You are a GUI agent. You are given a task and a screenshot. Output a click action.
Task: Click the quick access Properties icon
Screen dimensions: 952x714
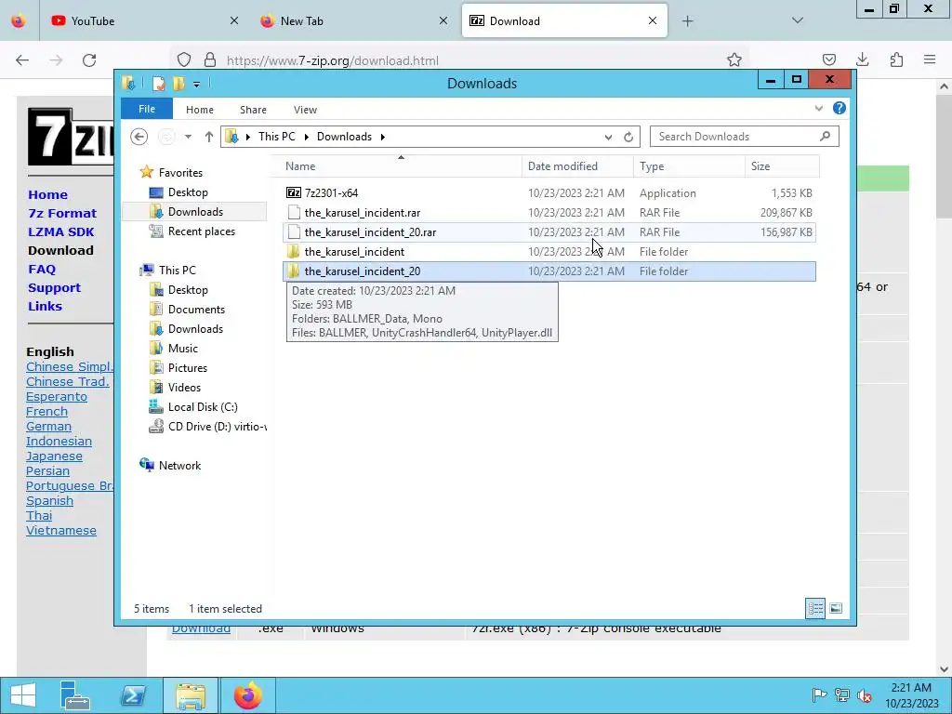[x=158, y=84]
